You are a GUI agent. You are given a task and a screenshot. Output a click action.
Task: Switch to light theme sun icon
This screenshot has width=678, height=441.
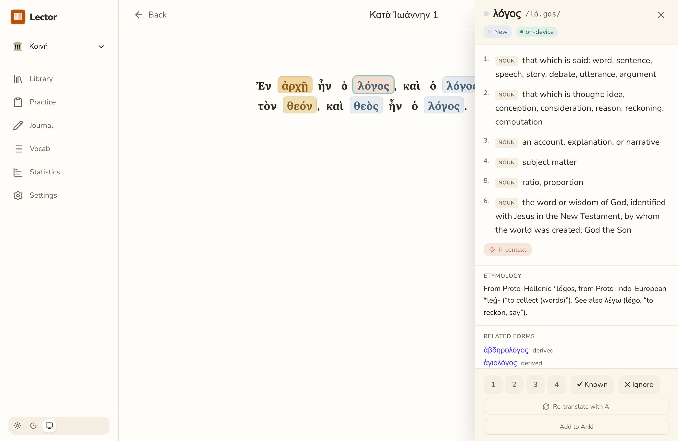pyautogui.click(x=17, y=426)
